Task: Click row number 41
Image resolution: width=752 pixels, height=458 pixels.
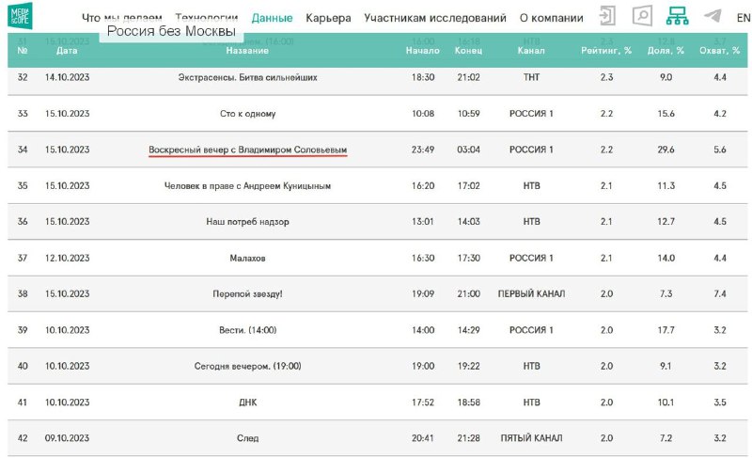Action: point(23,403)
